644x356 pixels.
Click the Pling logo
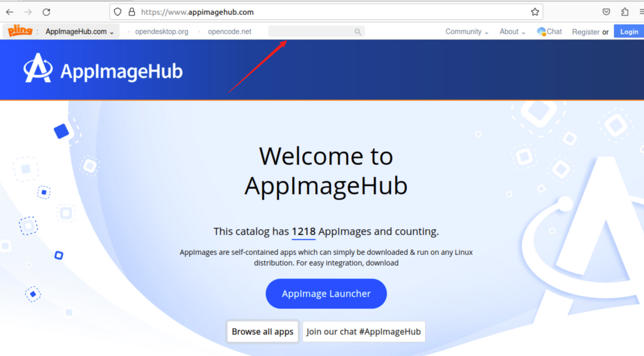point(20,31)
